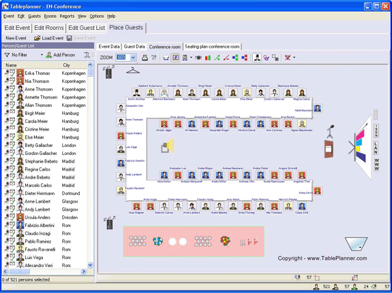Select Ursula Anders row in guest list
The height and width of the screenshot is (293, 392).
(45, 218)
